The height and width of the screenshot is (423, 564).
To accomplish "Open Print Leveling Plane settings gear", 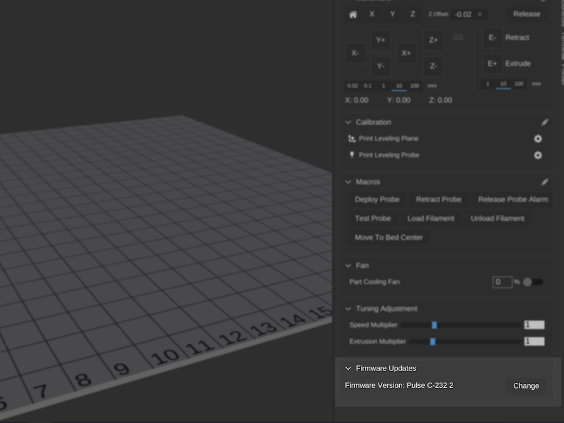I will 538,139.
